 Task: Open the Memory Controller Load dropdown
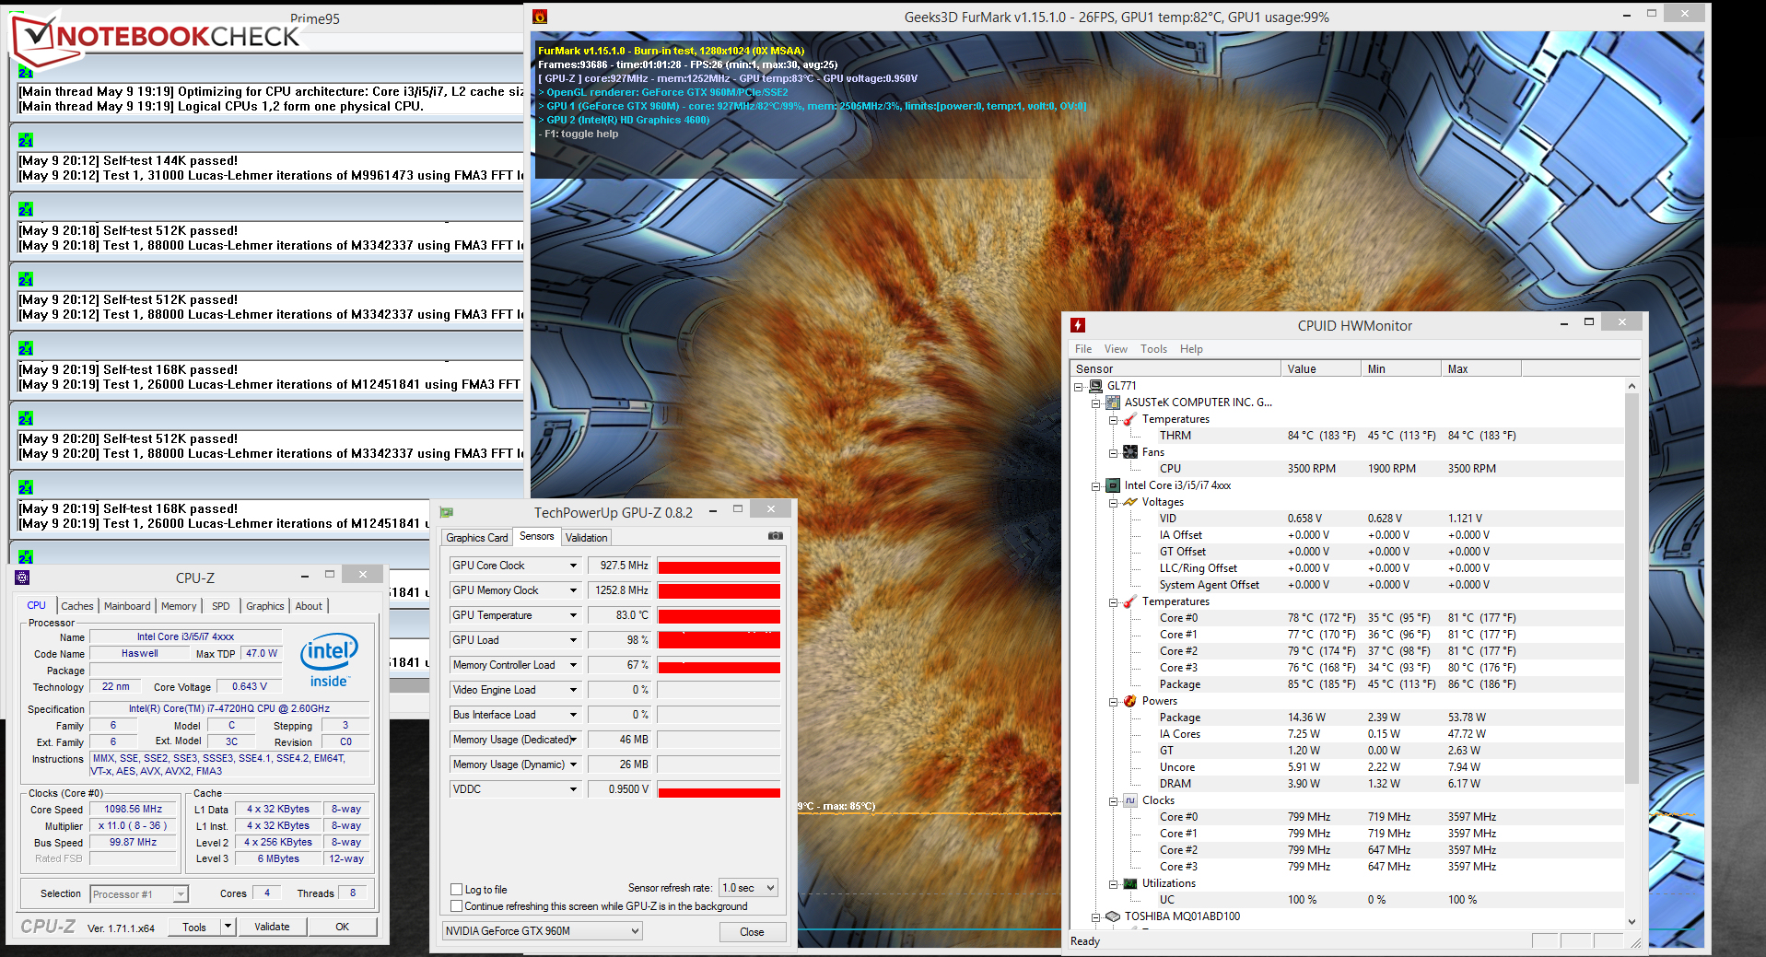573,665
